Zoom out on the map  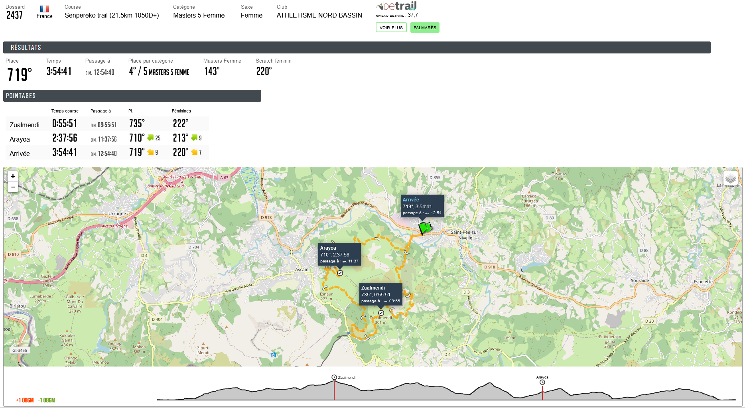13,187
